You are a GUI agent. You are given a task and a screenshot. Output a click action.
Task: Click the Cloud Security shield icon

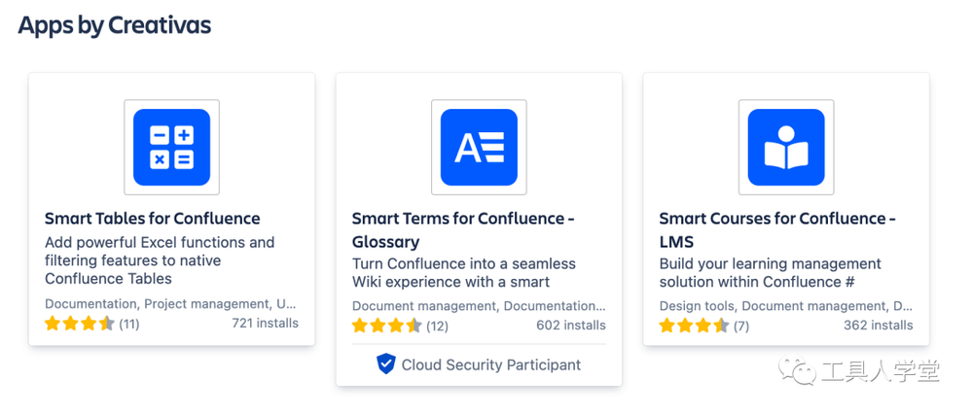tap(385, 364)
